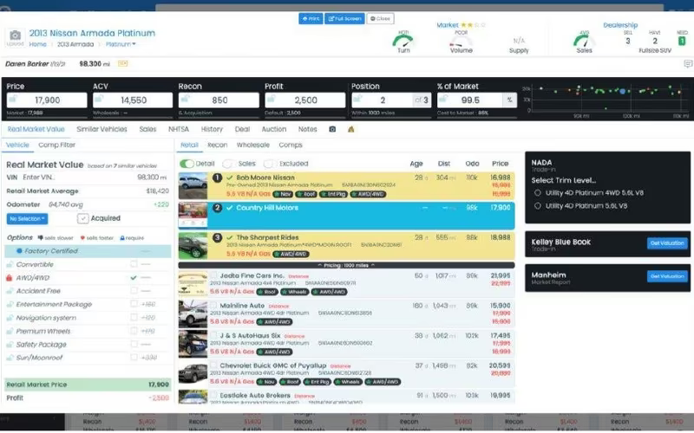Switch to the Wholesale tab

point(252,145)
